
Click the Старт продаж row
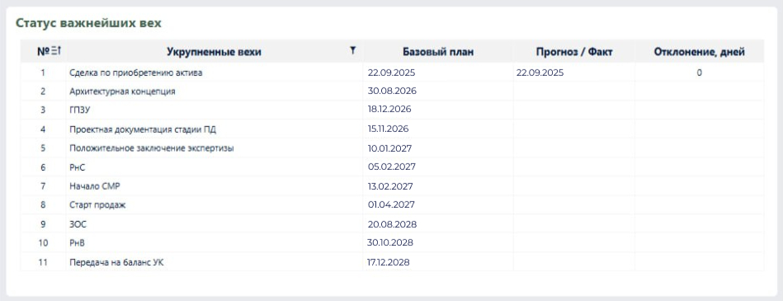392,205
